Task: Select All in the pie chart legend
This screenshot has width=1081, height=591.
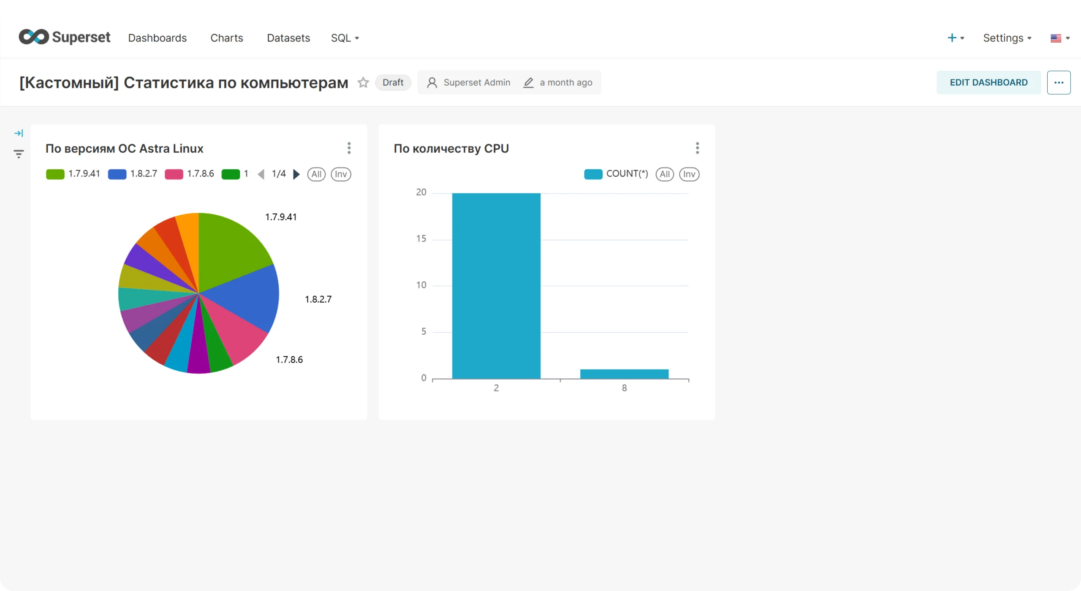Action: click(316, 174)
